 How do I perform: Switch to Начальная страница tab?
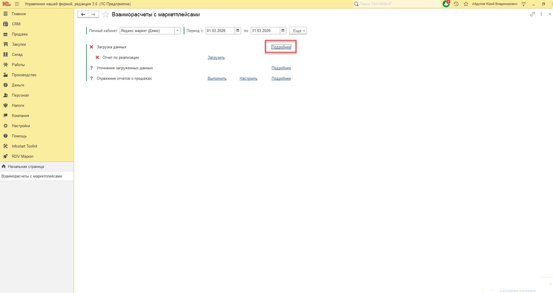click(x=37, y=166)
